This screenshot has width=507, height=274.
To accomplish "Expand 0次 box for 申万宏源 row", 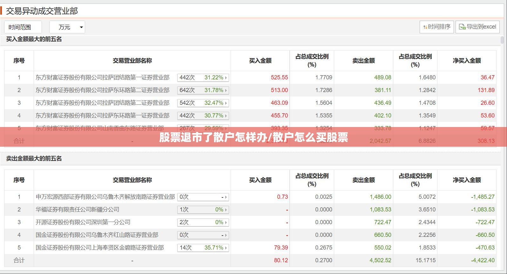I will [x=203, y=197].
